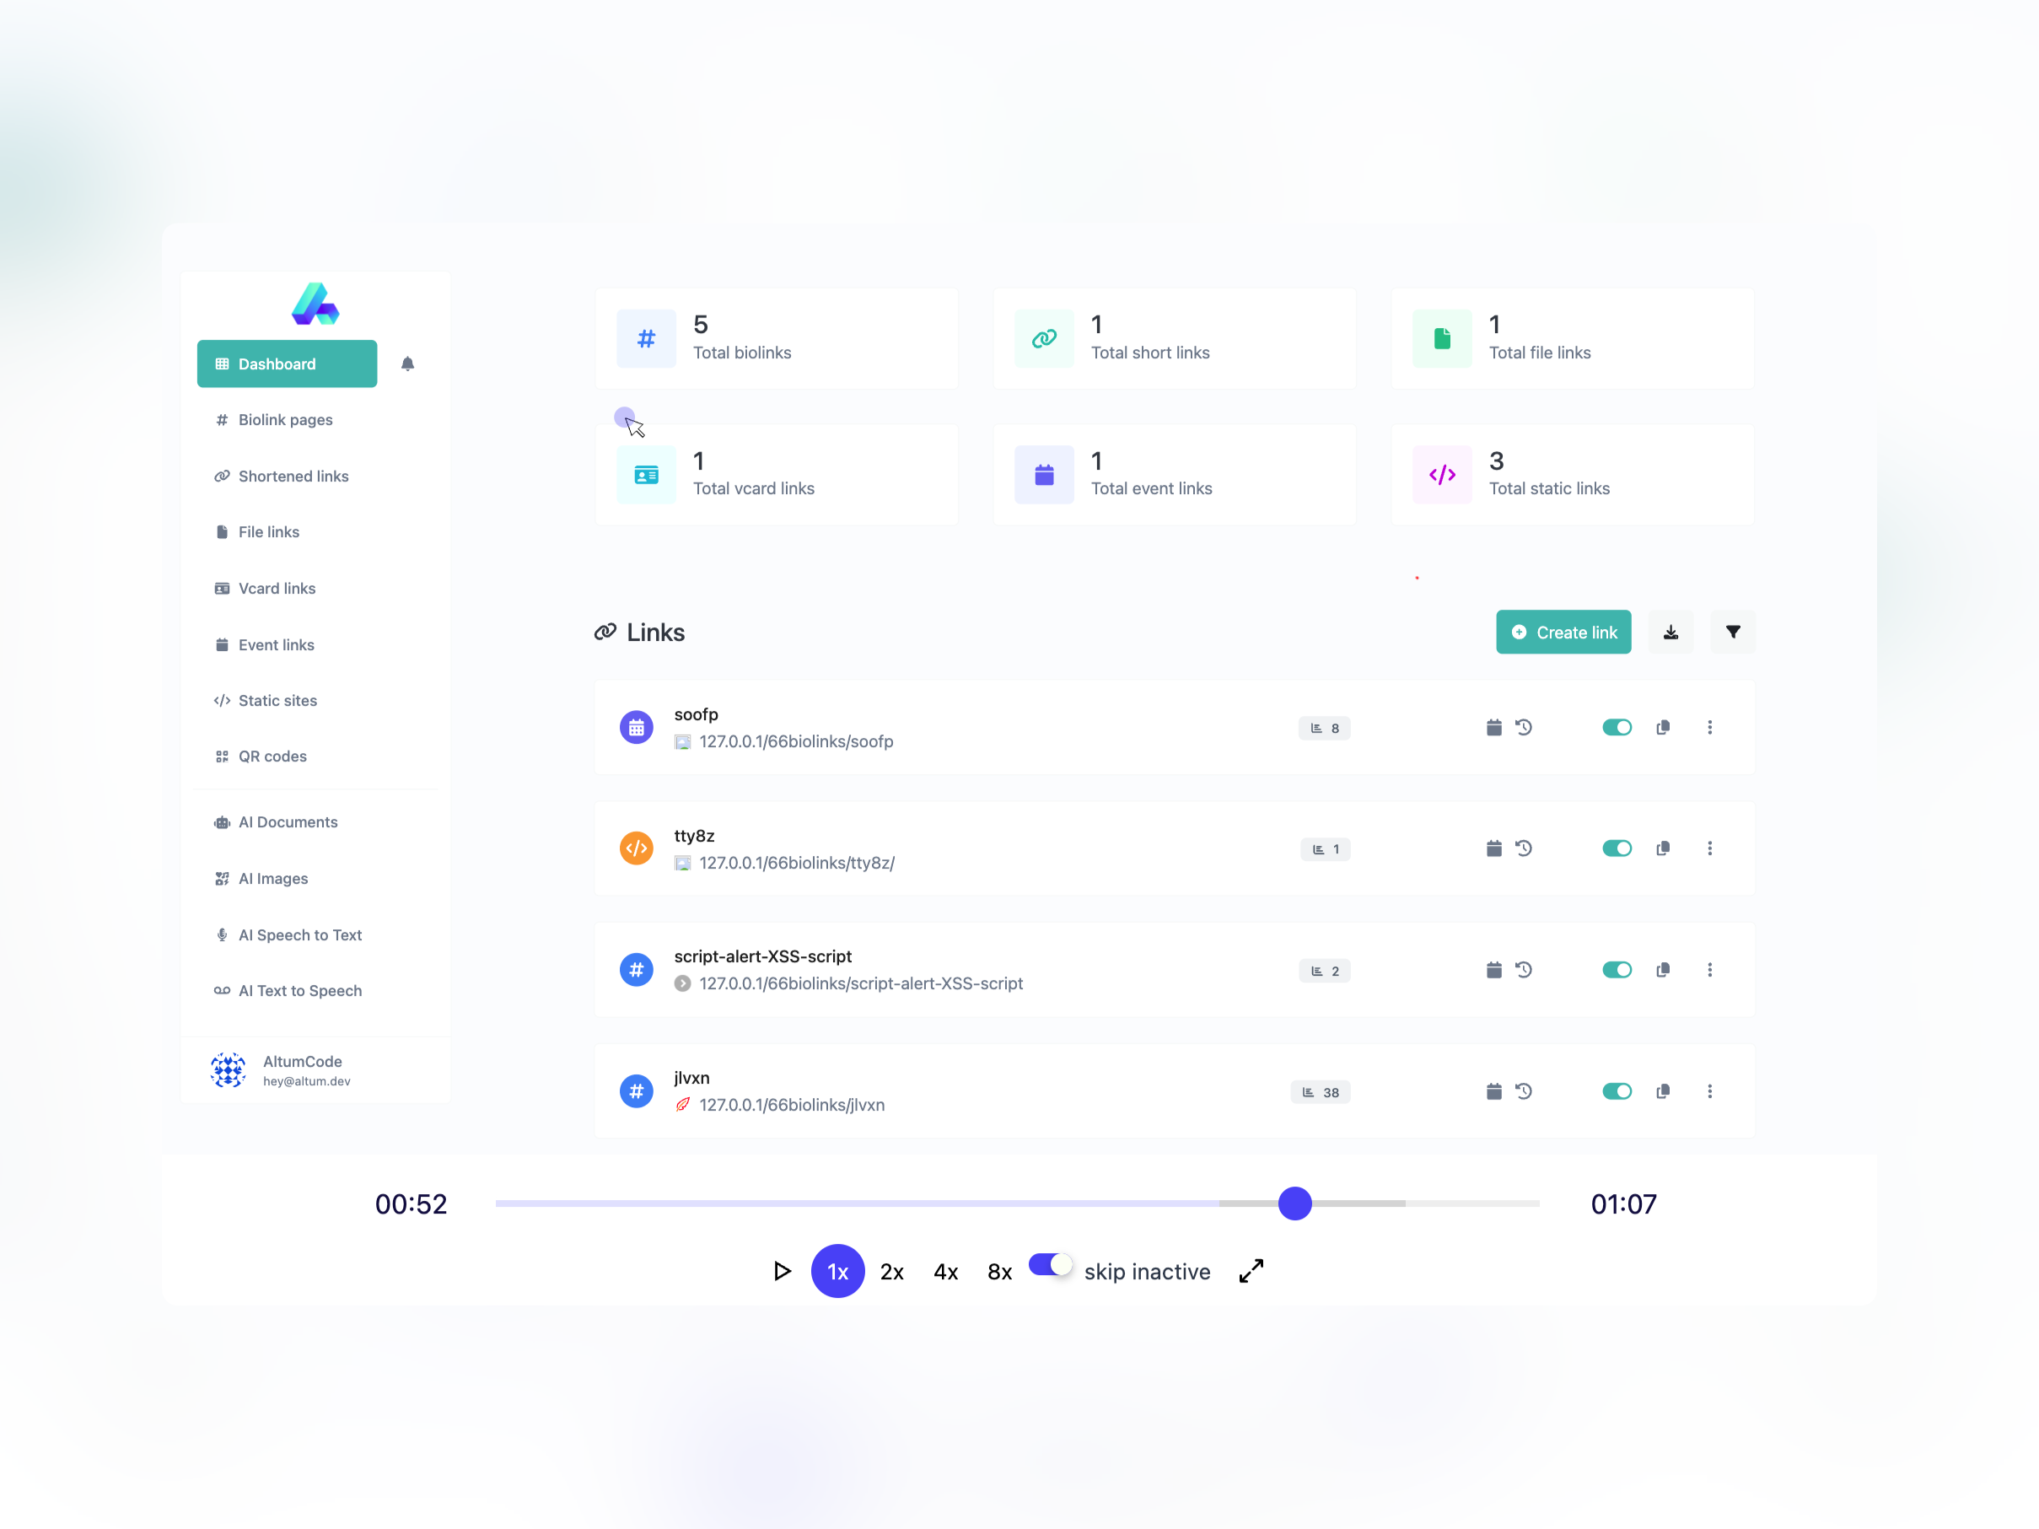Screen dimensions: 2039x1529
Task: Open the three-dot menu for soofp
Action: click(1710, 726)
